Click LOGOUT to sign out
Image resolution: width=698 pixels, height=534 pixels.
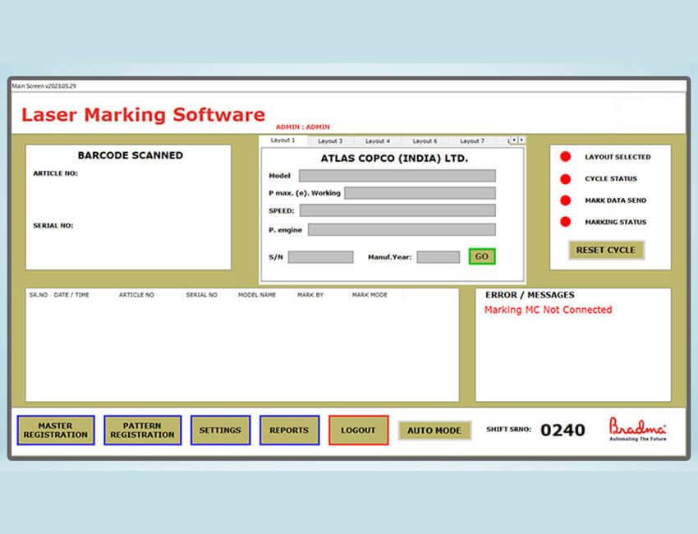(359, 430)
